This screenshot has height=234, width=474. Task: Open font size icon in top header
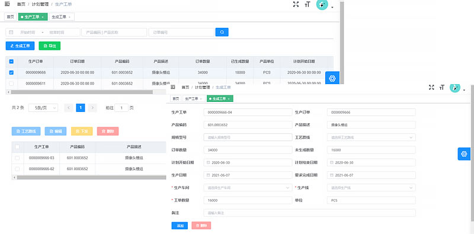pos(308,4)
